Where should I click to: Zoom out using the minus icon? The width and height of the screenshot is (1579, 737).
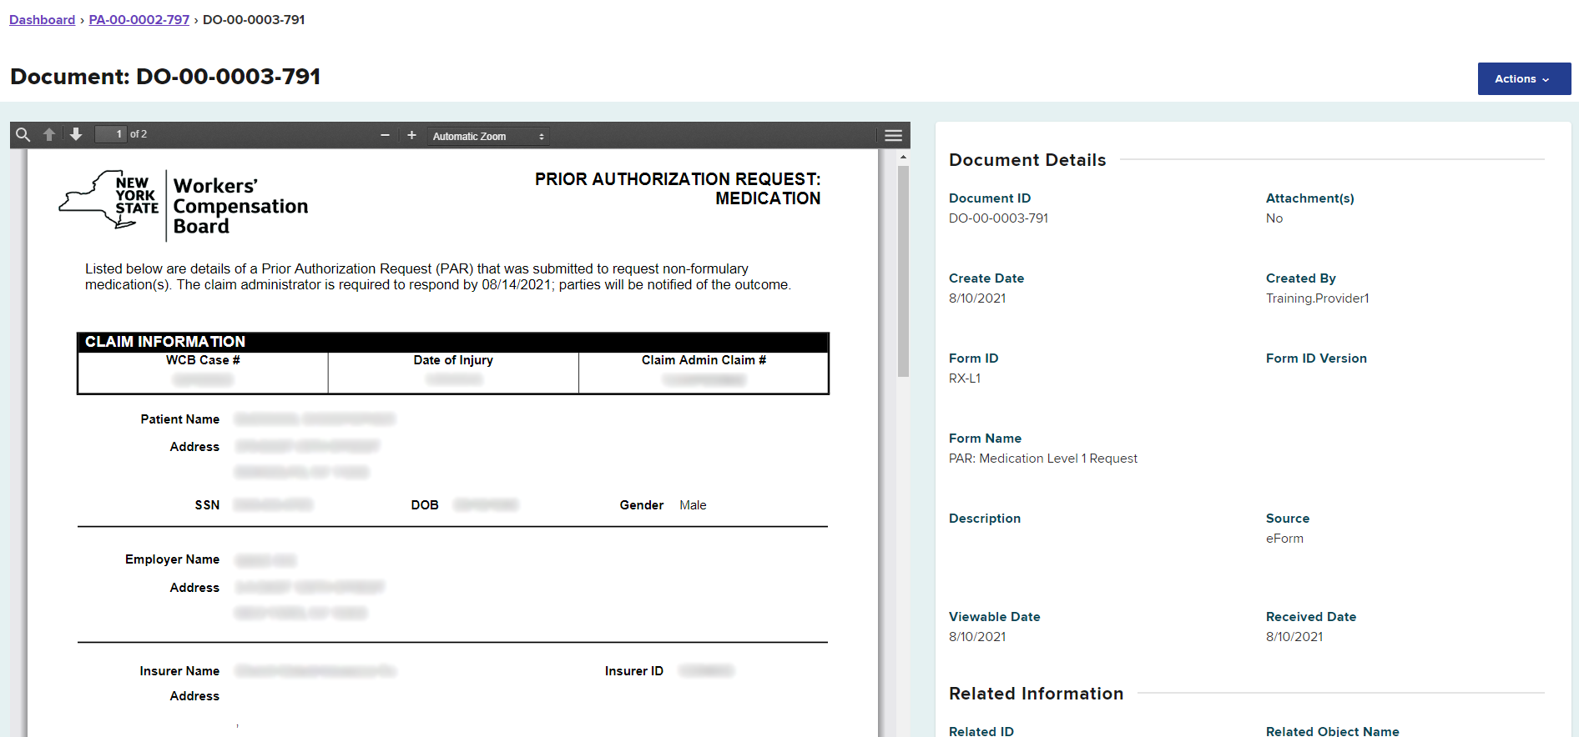point(385,136)
